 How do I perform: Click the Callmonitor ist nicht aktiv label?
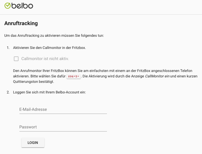(45, 59)
